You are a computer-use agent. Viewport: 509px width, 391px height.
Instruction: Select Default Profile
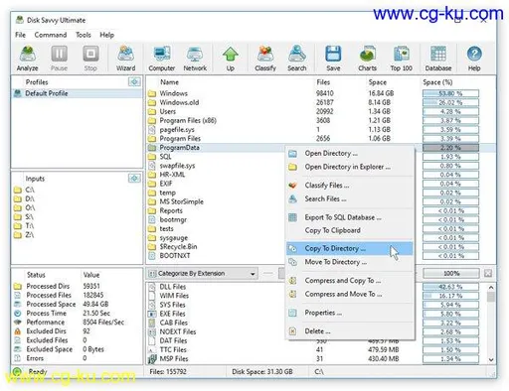(x=77, y=93)
